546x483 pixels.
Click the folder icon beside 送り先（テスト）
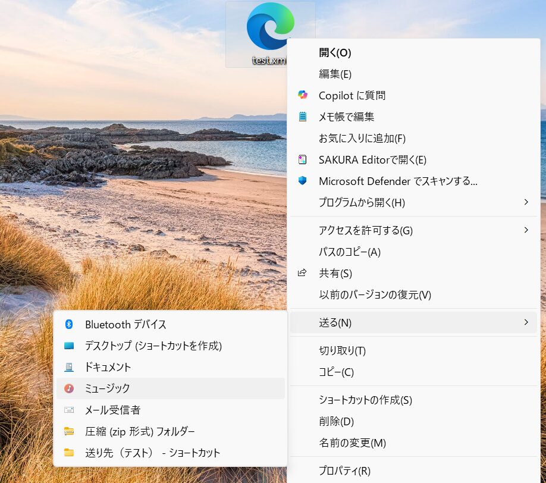(x=69, y=452)
